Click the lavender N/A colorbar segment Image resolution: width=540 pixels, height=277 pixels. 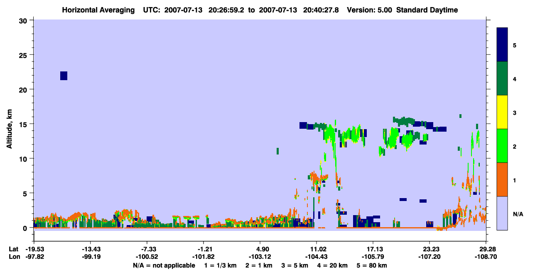pos(502,213)
